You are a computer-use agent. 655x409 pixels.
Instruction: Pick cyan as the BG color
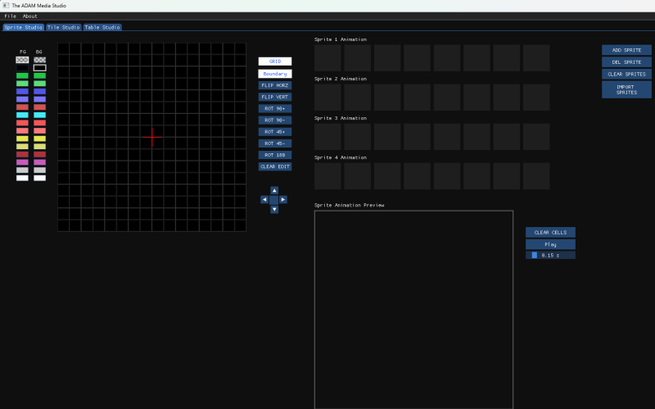click(39, 115)
